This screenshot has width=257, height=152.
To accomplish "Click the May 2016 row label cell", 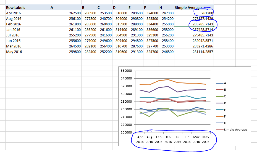I will click(x=14, y=52).
